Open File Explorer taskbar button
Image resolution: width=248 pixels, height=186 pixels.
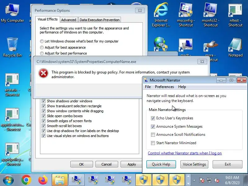(x=60, y=180)
